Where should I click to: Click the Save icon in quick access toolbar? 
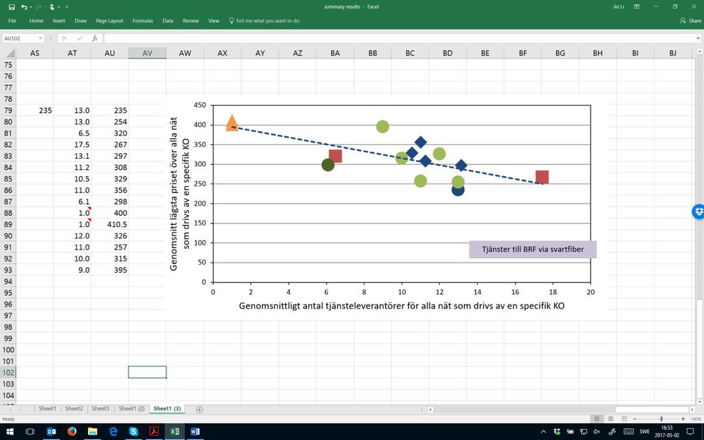[x=12, y=7]
